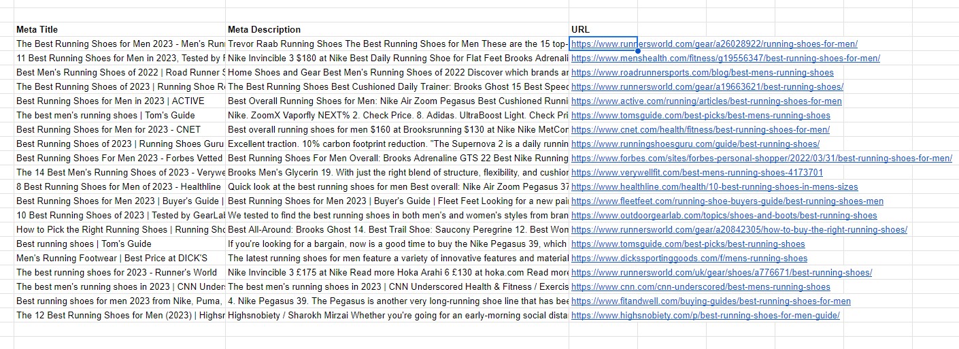
Task: Select 'The best running shoes for 2023 - Runner's World' cell
Action: tap(120, 273)
